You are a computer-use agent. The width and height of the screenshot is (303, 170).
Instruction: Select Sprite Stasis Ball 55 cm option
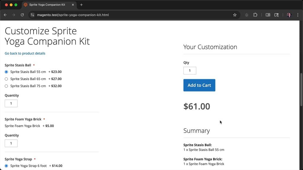point(7,72)
